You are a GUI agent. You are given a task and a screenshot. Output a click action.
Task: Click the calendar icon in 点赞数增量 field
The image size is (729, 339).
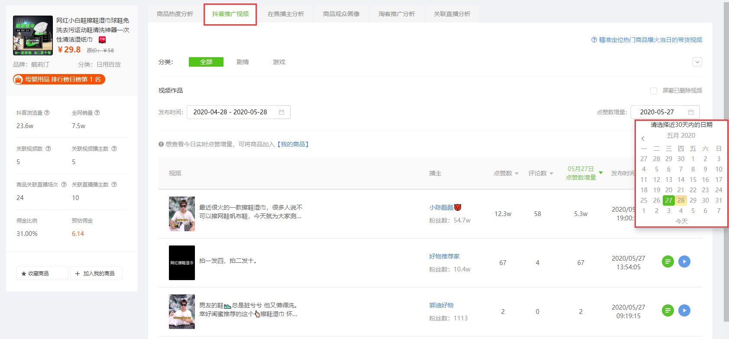pyautogui.click(x=691, y=112)
